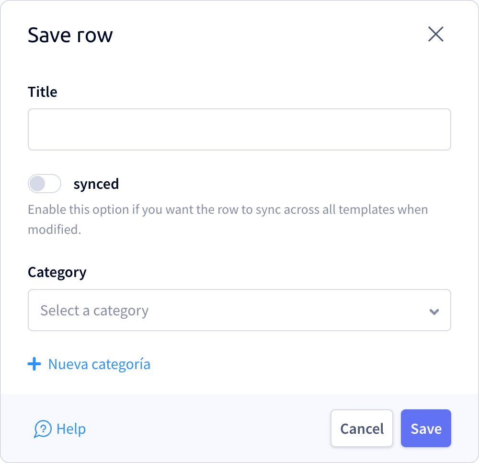Click the 'Select a category' placeholder text
The height and width of the screenshot is (463, 479).
click(94, 311)
